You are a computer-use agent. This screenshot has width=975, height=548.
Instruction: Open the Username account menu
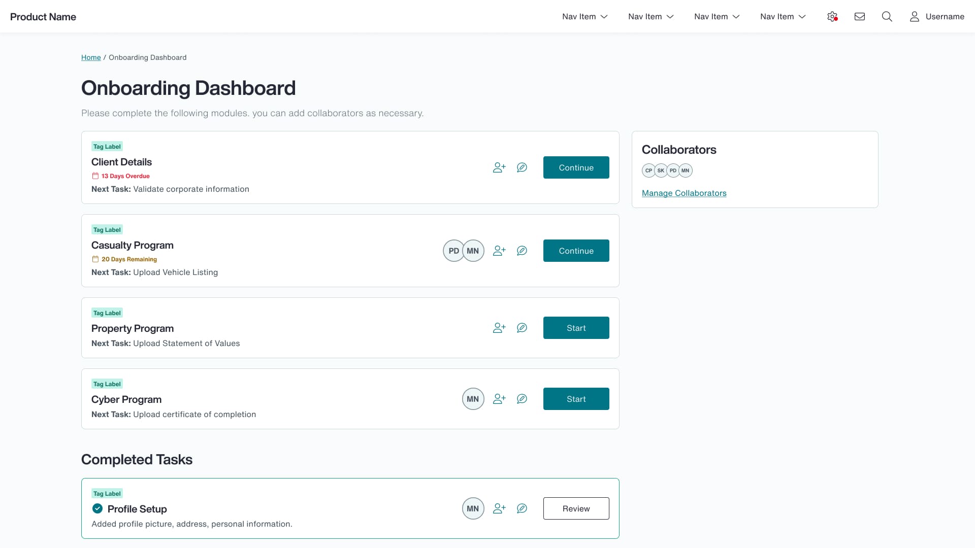(937, 17)
